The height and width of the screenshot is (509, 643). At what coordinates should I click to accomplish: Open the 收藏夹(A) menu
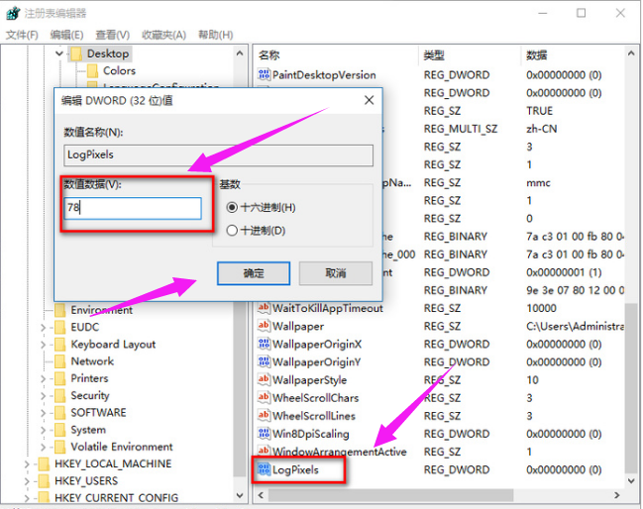pos(165,35)
